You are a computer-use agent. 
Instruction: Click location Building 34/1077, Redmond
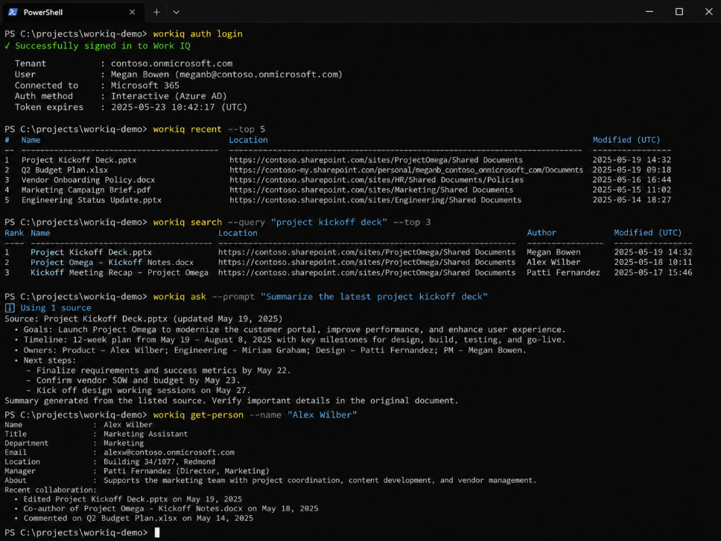point(159,461)
